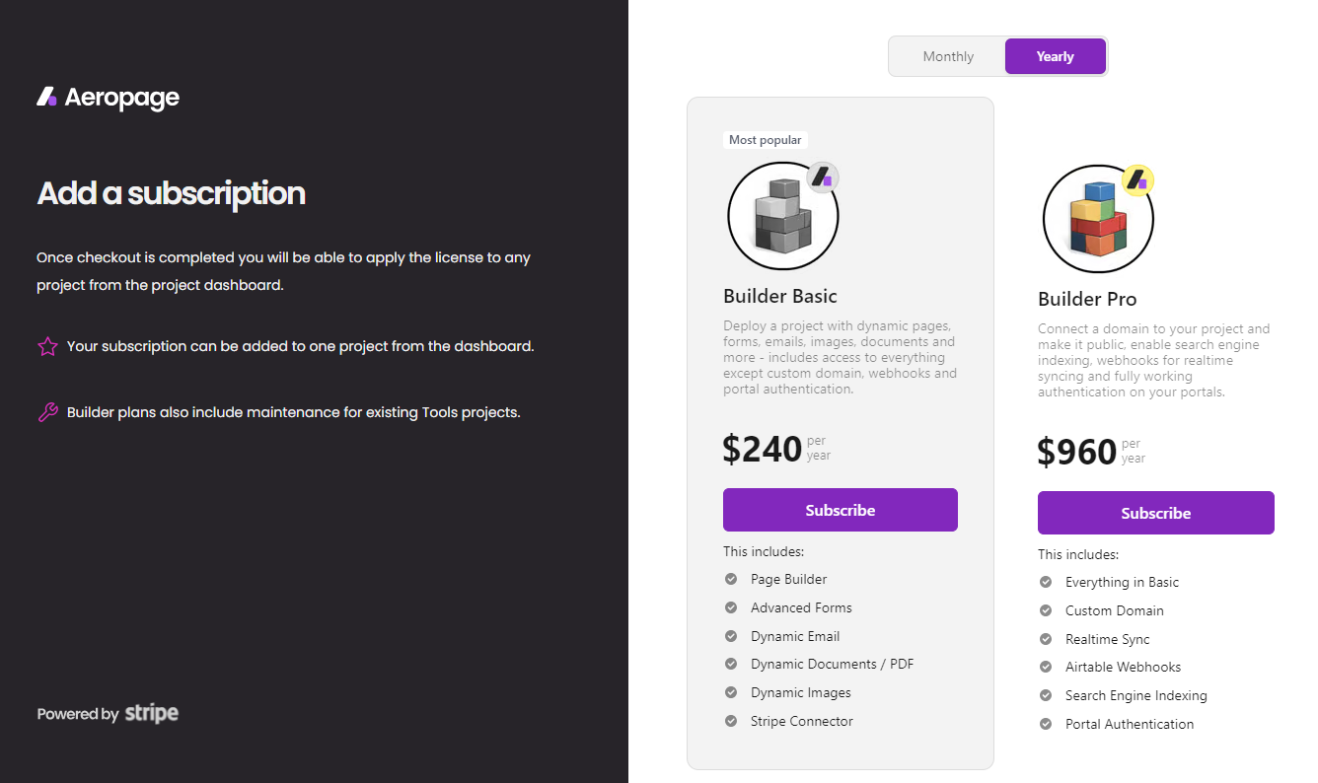Viewport: 1318px width, 783px height.
Task: Click the Stripe logo
Action: coord(152,713)
